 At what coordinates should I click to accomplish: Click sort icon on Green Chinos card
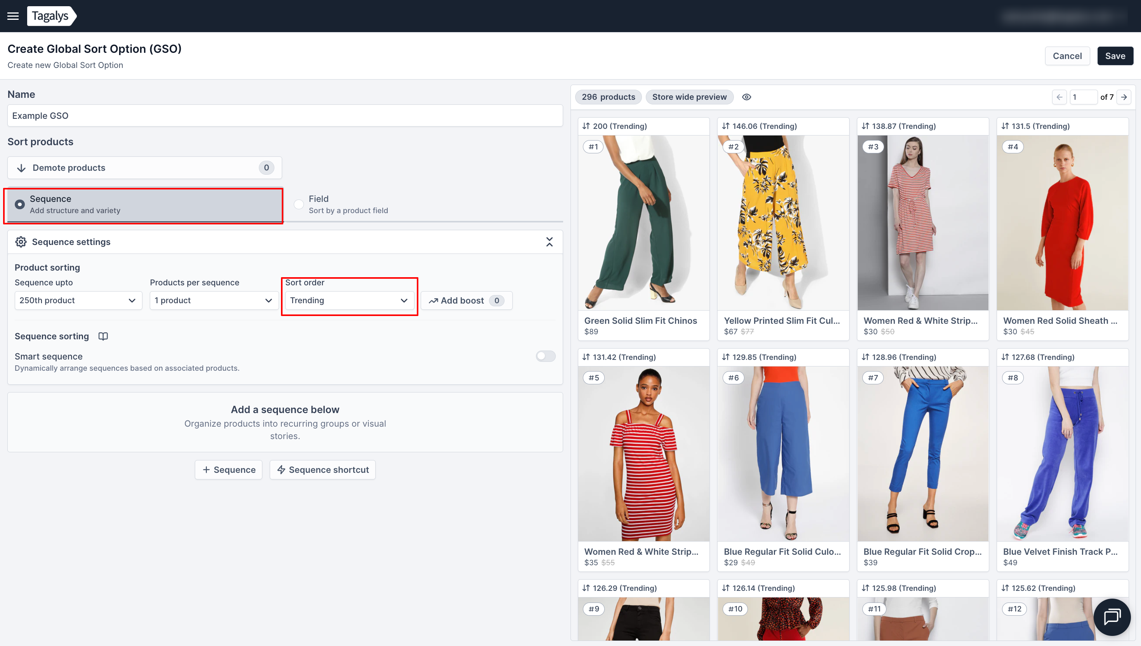pyautogui.click(x=586, y=126)
